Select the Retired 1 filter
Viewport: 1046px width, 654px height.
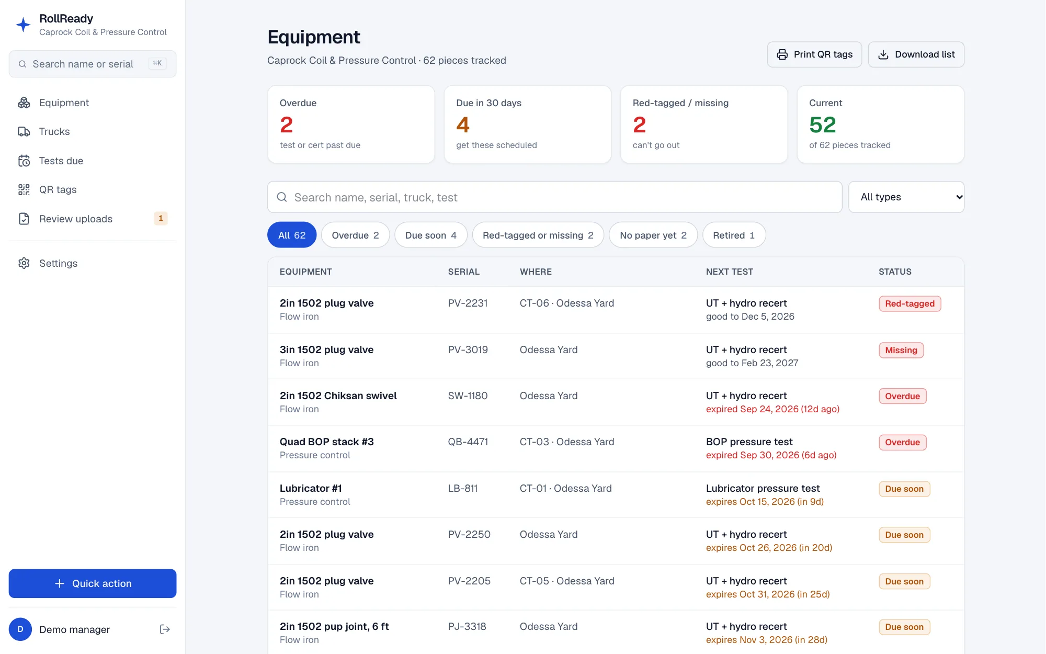734,235
